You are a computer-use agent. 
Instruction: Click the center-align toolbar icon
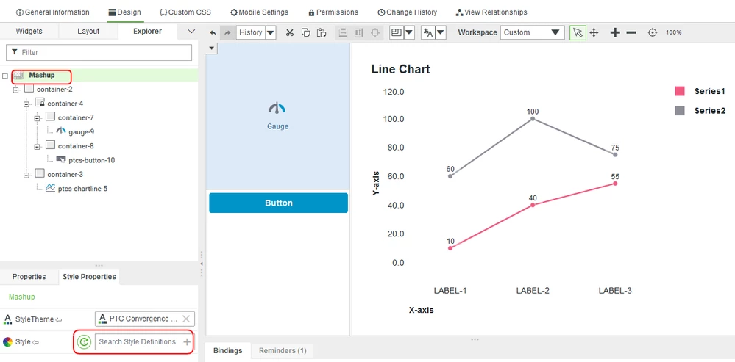point(375,33)
